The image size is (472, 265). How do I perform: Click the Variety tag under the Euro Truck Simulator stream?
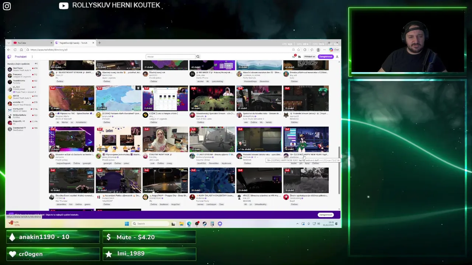click(268, 122)
